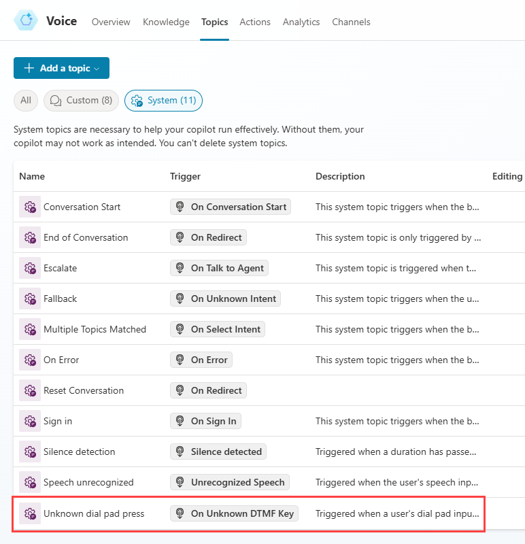
Task: Select the Topics tab
Action: [214, 22]
